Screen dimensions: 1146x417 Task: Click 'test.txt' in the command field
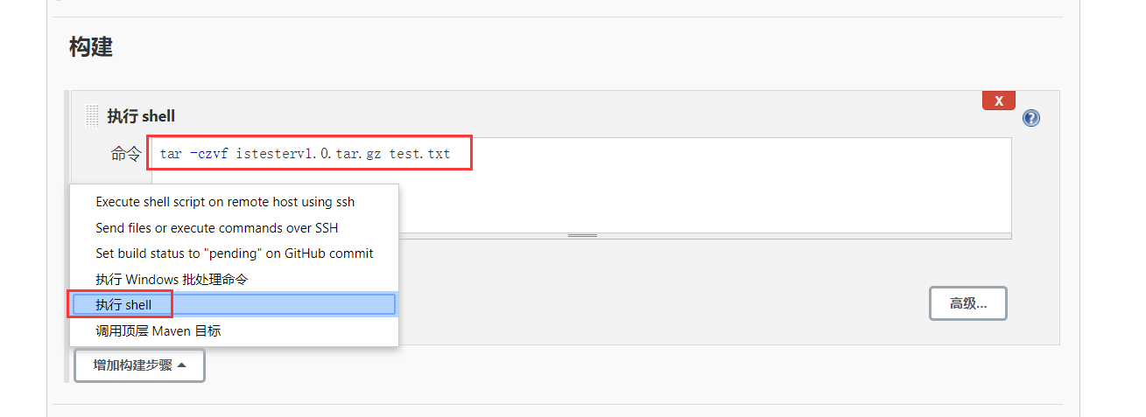(x=419, y=154)
